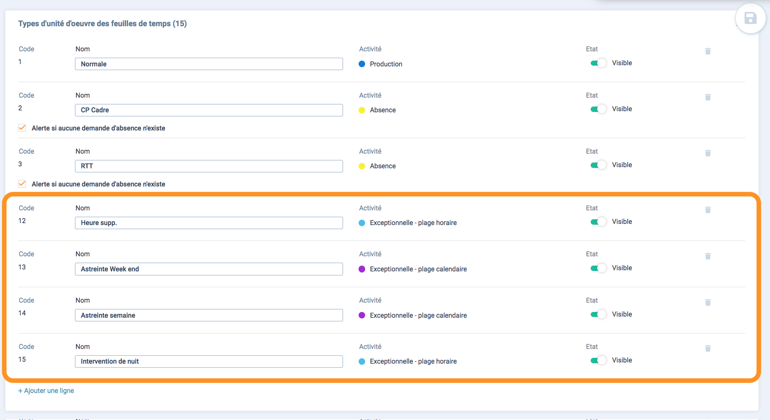The height and width of the screenshot is (420, 770).
Task: Toggle Visible switch for Intervention de nuit
Action: coord(598,360)
